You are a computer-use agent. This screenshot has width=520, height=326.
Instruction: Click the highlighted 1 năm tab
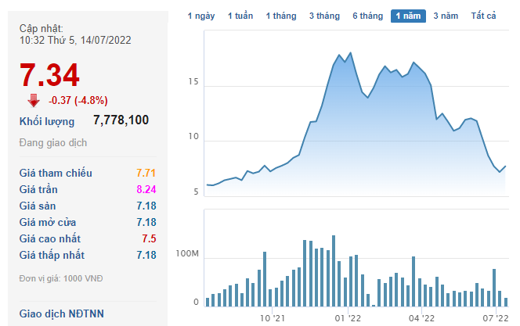(408, 16)
